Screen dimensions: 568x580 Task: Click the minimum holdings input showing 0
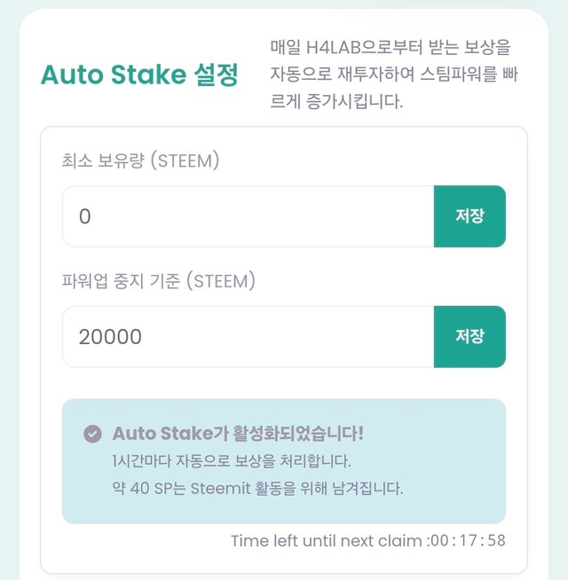tap(248, 216)
